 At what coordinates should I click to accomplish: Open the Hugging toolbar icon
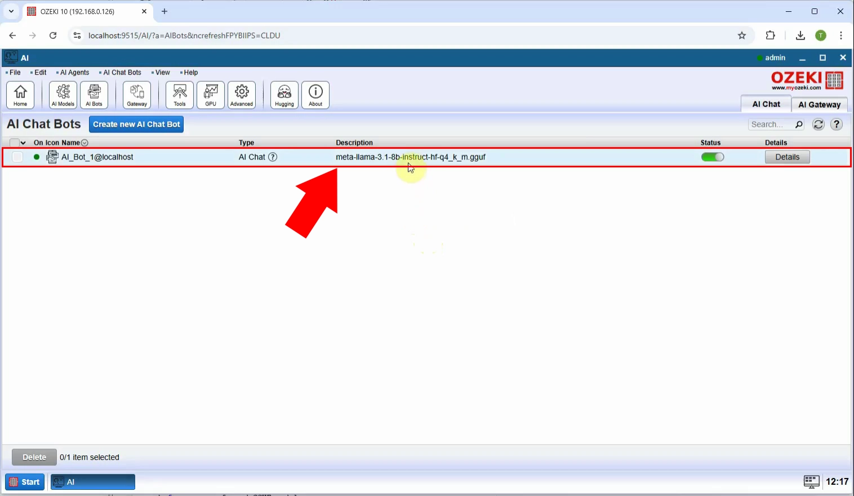(x=284, y=95)
